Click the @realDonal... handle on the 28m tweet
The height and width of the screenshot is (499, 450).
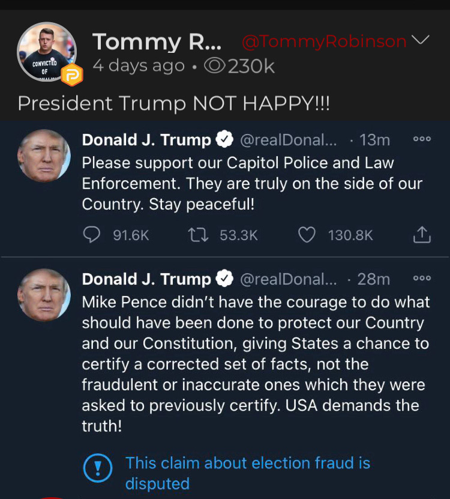[288, 279]
